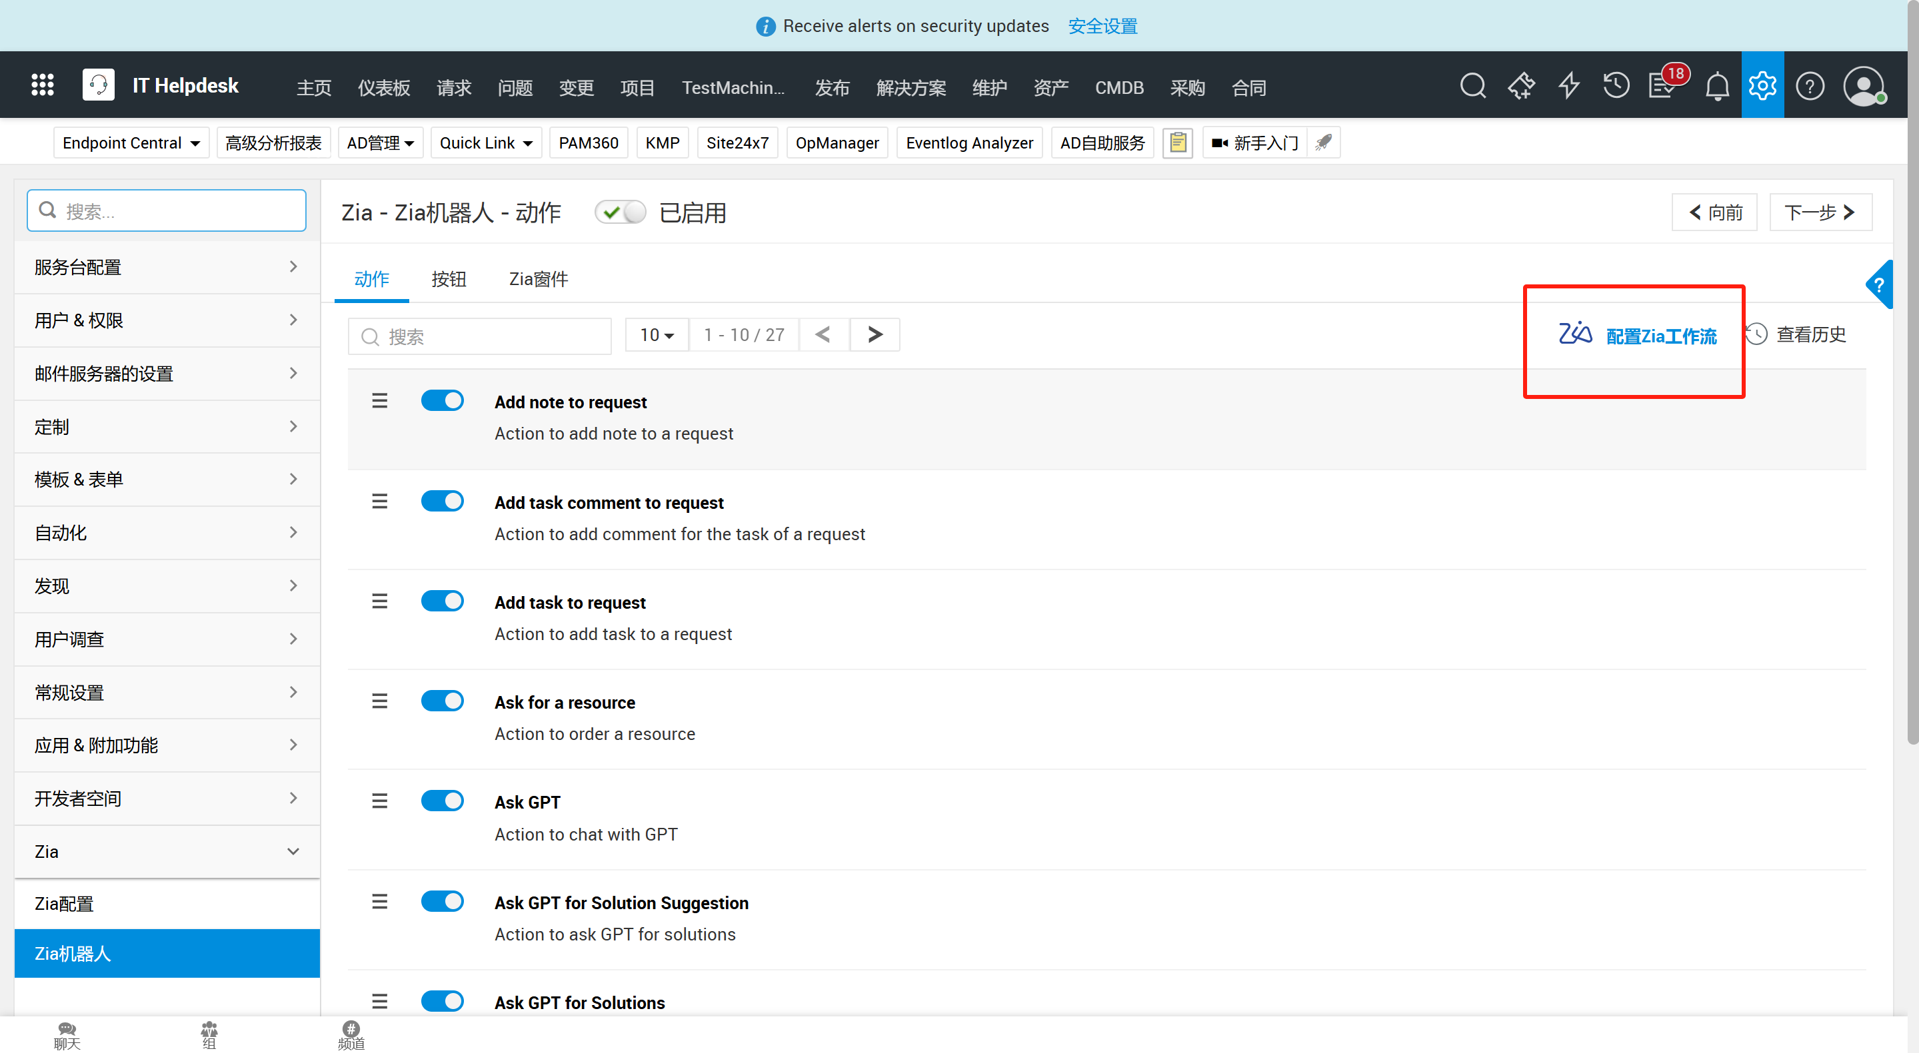This screenshot has width=1919, height=1053.
Task: Open the 解决方案 menu
Action: click(x=911, y=87)
